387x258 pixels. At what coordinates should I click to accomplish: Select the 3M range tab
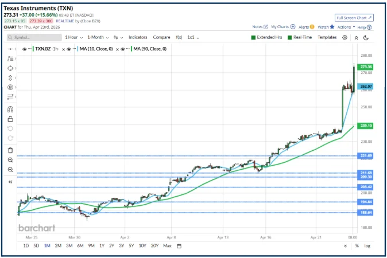coord(69,246)
